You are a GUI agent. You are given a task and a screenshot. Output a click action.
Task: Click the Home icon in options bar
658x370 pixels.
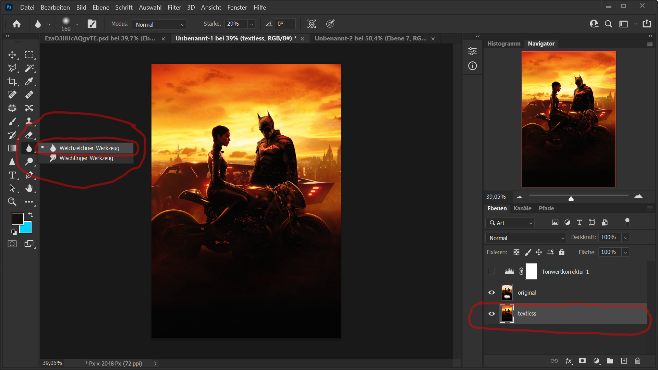(16, 24)
